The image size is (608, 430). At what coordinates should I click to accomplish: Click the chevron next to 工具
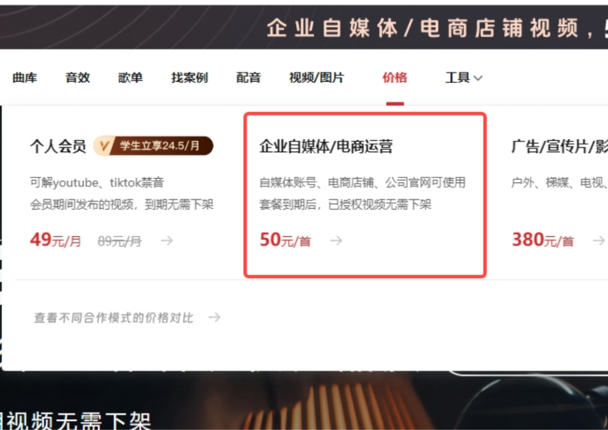coord(478,78)
